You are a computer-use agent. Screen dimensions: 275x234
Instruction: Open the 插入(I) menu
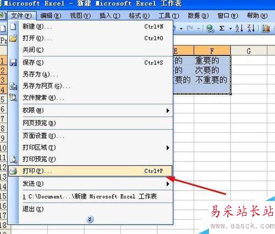(x=109, y=16)
